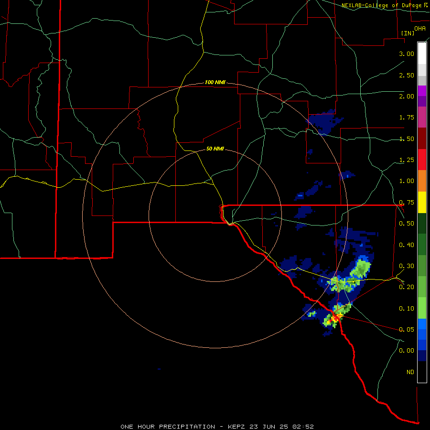Select the 0.20 legend value
The width and height of the screenshot is (430, 430).
[407, 287]
